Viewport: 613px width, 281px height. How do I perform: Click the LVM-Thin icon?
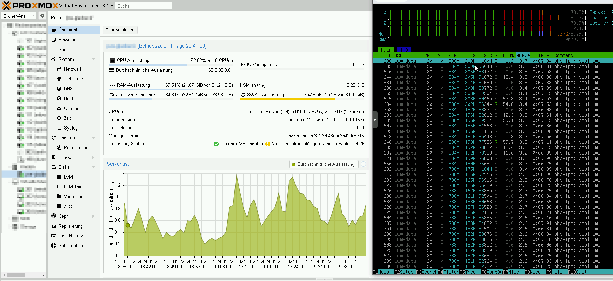pyautogui.click(x=59, y=187)
